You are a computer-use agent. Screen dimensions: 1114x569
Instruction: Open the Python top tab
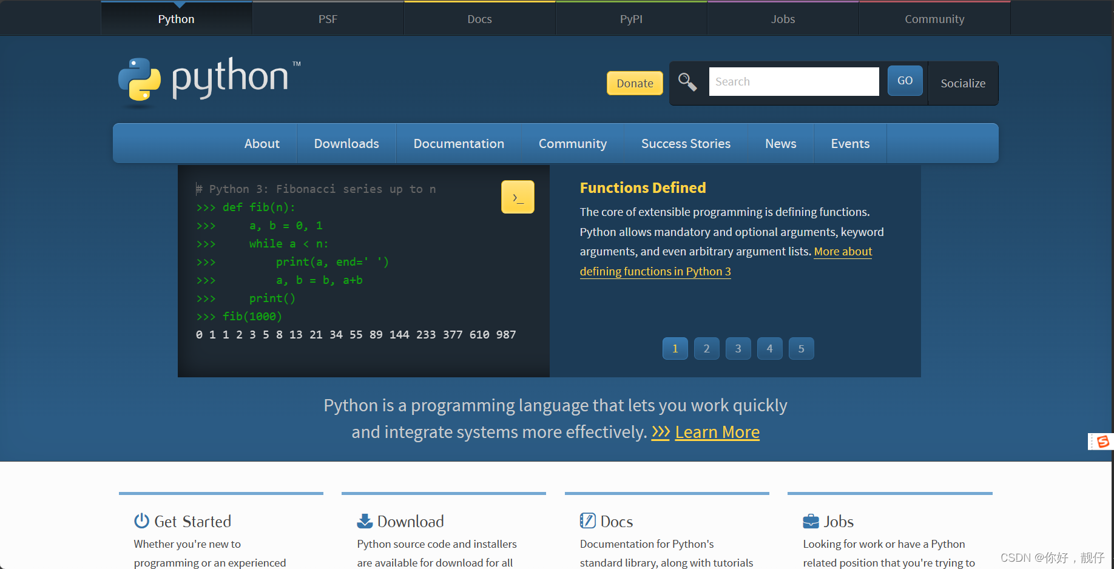(177, 19)
